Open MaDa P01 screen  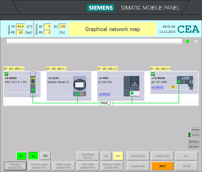point(162,156)
